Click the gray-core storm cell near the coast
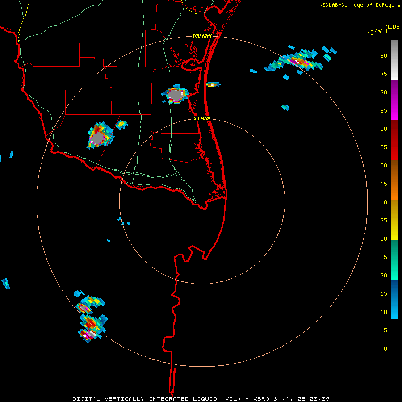Screen dimensions: 402x402 (x=176, y=94)
